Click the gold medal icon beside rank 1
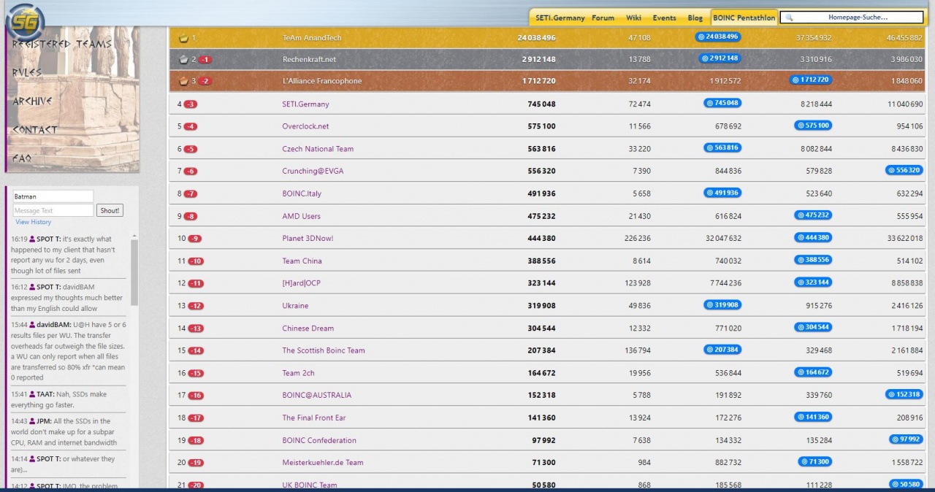Image resolution: width=935 pixels, height=492 pixels. point(184,38)
